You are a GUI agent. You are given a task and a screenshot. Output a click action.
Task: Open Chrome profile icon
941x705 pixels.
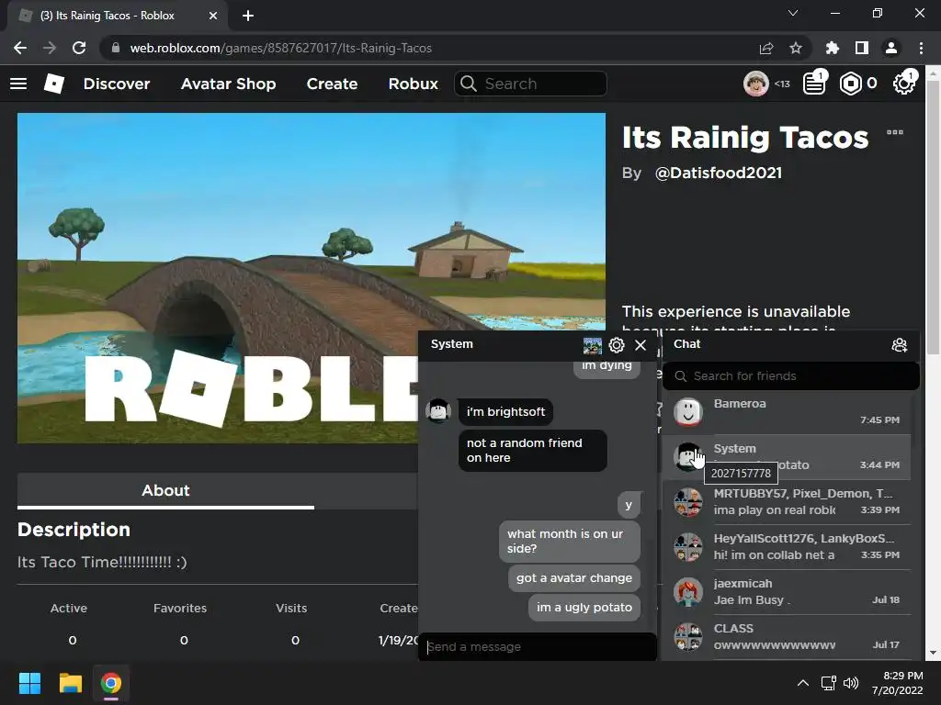pyautogui.click(x=891, y=48)
